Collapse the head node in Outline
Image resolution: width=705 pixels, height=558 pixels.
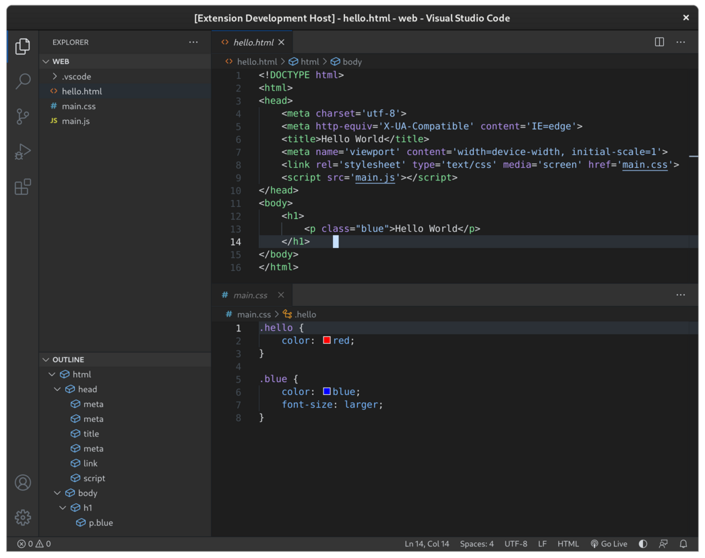pyautogui.click(x=57, y=390)
